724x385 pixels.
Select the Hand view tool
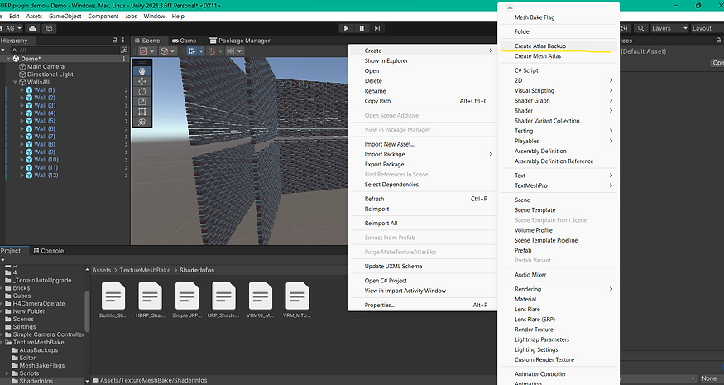141,70
